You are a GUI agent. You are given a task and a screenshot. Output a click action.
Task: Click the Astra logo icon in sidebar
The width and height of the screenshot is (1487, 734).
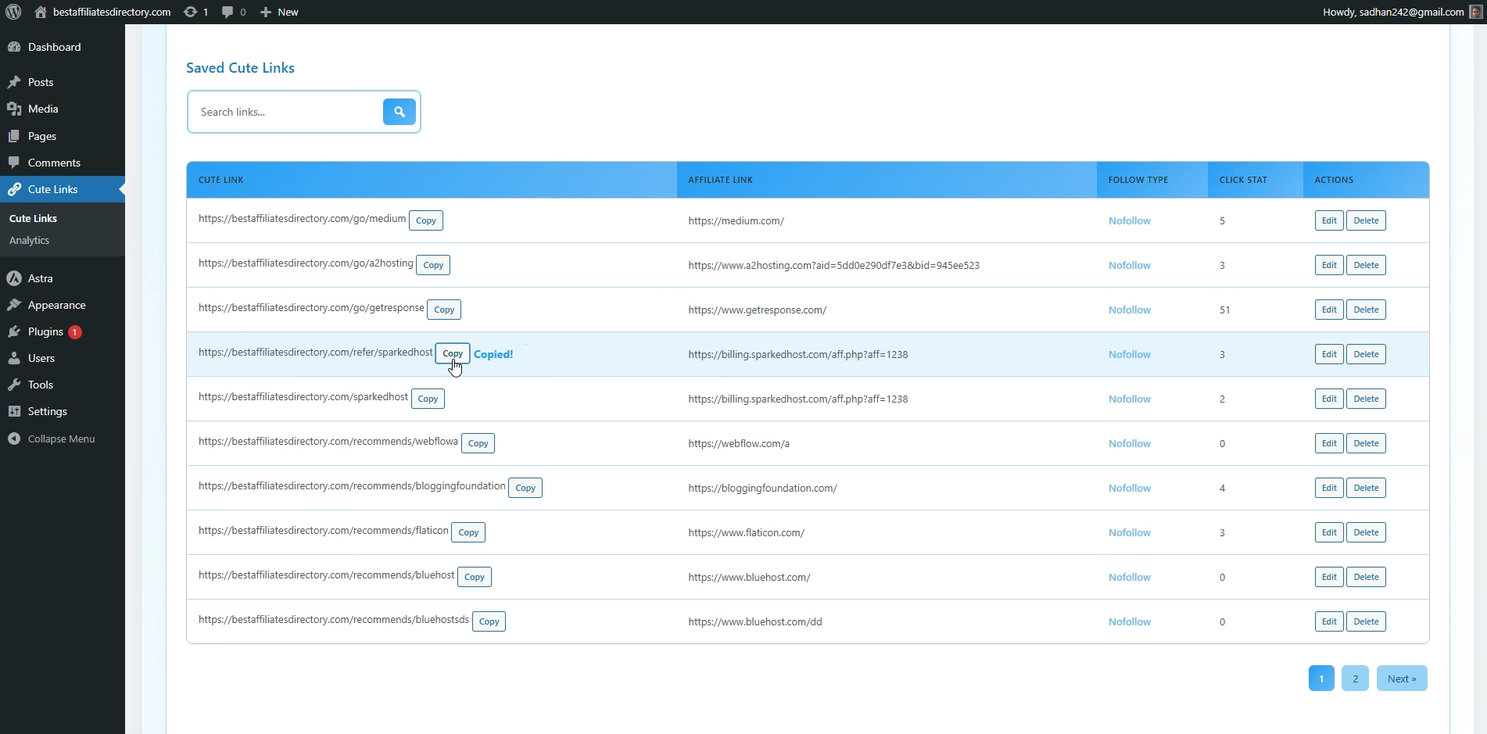14,278
